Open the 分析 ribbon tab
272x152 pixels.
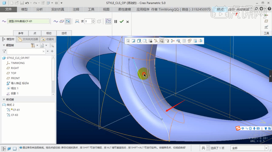pos(39,9)
